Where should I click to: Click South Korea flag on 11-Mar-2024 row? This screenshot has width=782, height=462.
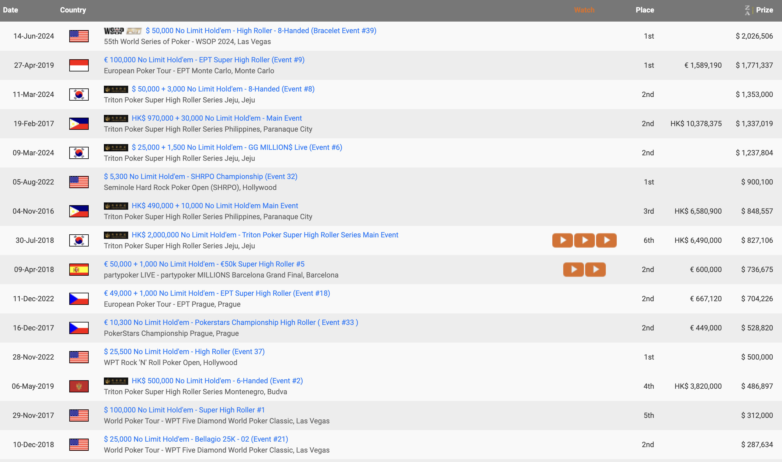click(x=79, y=95)
